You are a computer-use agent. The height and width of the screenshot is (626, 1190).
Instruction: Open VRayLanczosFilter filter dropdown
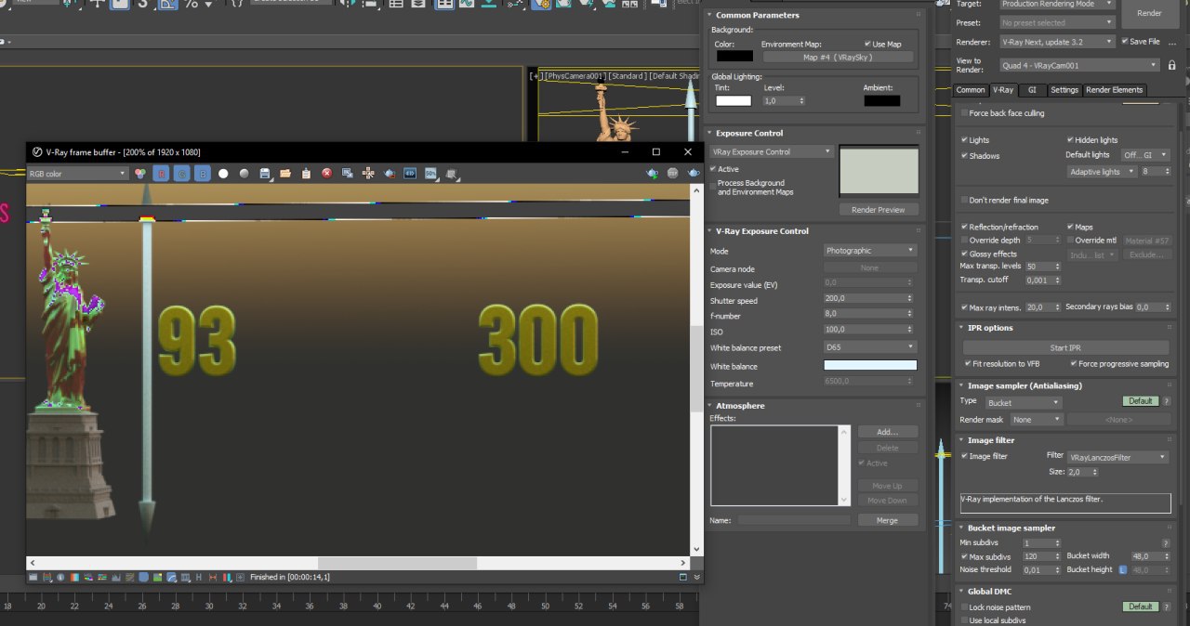1117,457
